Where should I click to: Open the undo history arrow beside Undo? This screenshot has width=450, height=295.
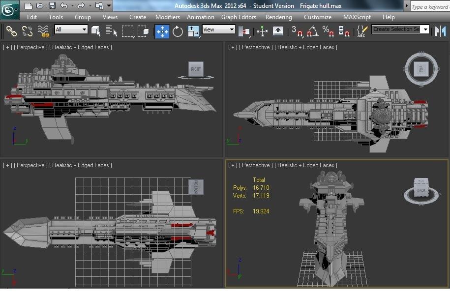pyautogui.click(x=72, y=6)
